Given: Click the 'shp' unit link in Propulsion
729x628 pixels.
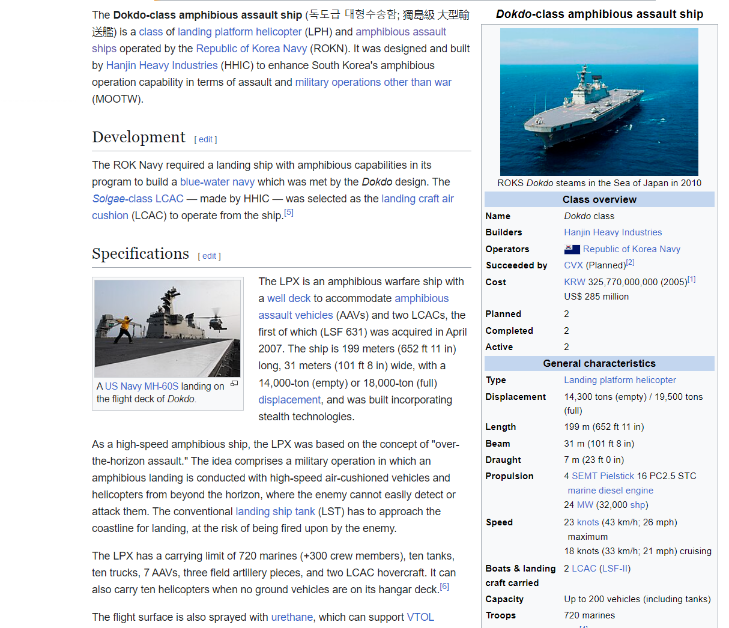Looking at the screenshot, I should (x=638, y=505).
